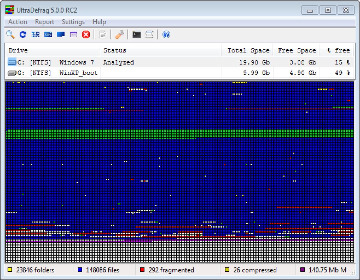
Task: Open the fragmentation report document icon
Action: 103,34
